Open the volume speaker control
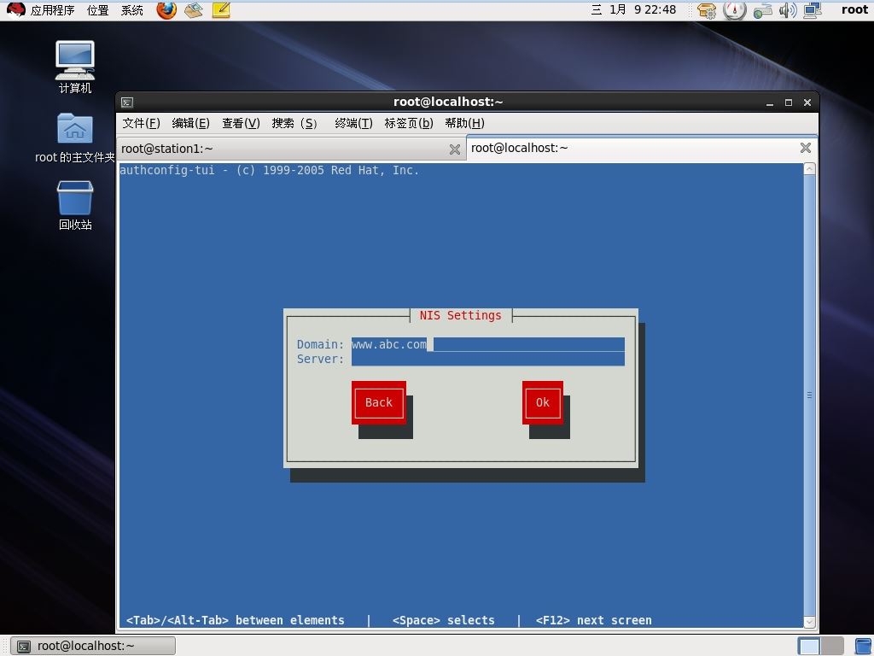Viewport: 874px width, 656px height. (787, 10)
